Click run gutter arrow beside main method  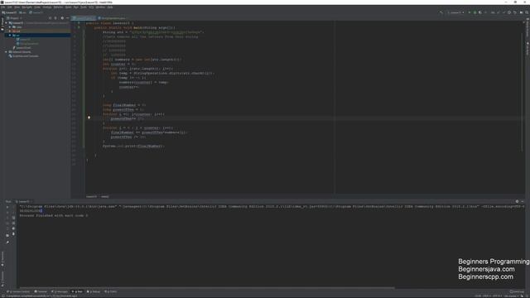pos(79,27)
